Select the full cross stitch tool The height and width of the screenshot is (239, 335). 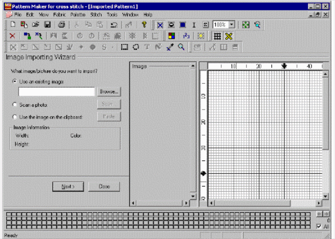pos(13,47)
